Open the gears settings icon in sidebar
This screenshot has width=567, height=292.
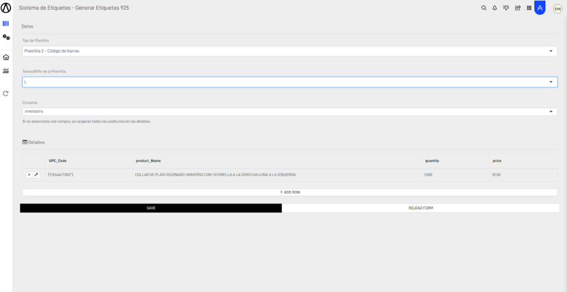pyautogui.click(x=6, y=37)
